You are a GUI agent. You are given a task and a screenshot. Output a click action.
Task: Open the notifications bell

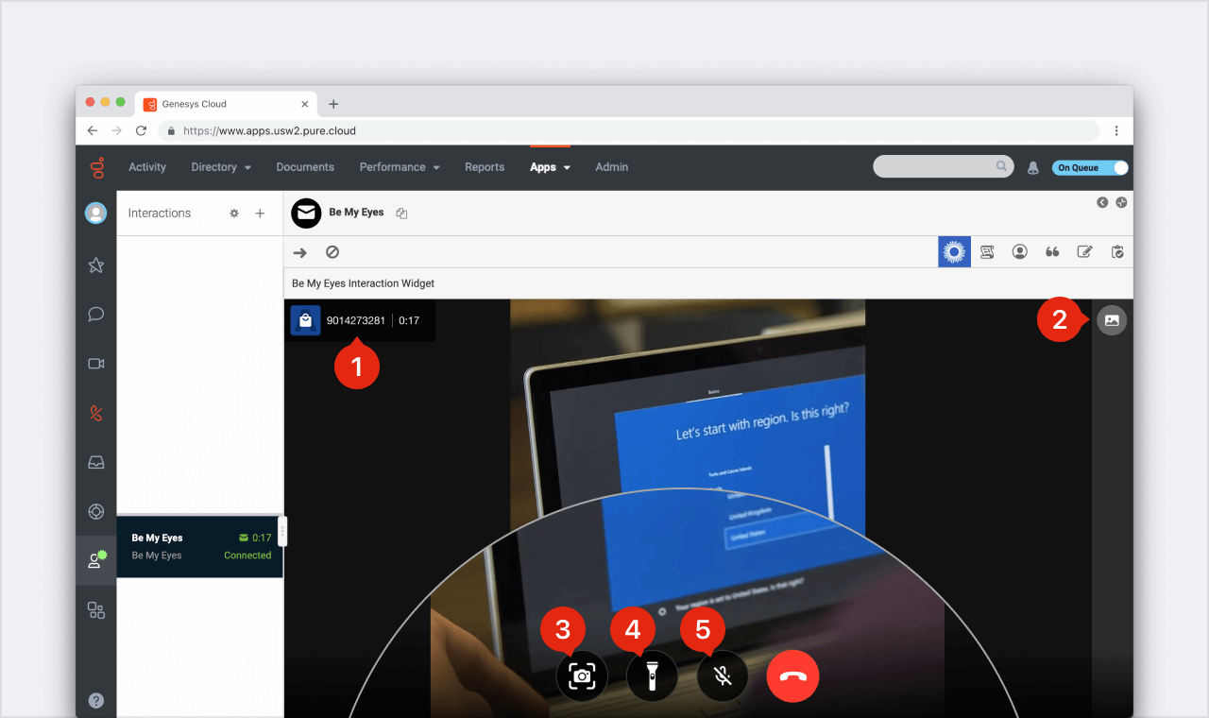click(1032, 167)
